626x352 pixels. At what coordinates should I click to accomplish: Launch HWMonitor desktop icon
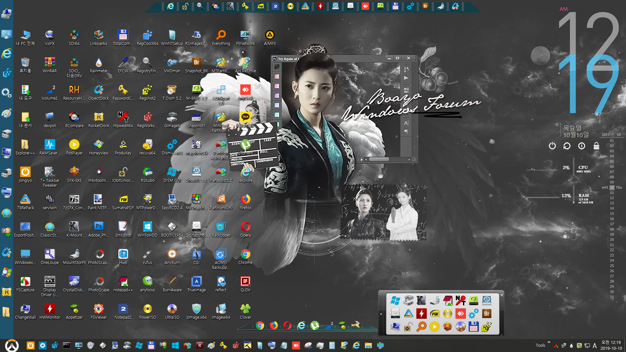click(50, 311)
